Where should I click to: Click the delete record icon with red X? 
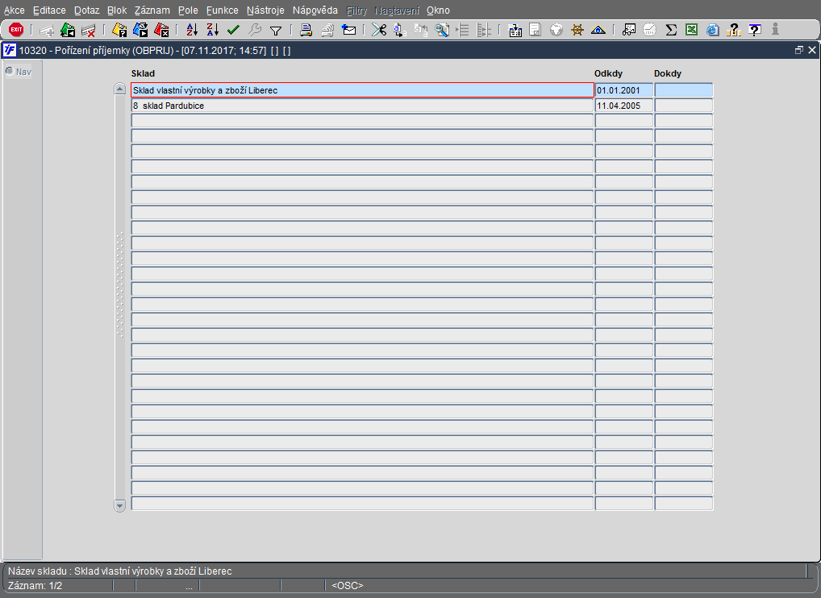[x=89, y=31]
